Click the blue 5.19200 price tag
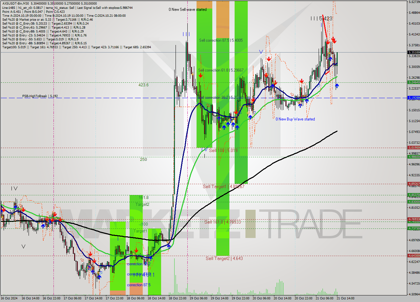 (x=413, y=98)
